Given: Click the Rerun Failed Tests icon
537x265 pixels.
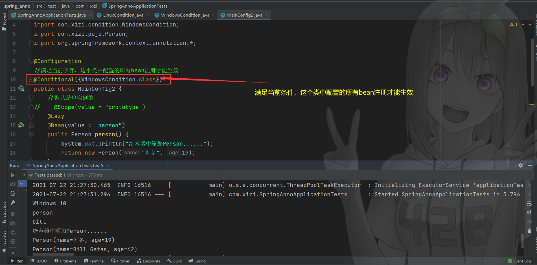Looking at the screenshot, I should (x=13, y=184).
